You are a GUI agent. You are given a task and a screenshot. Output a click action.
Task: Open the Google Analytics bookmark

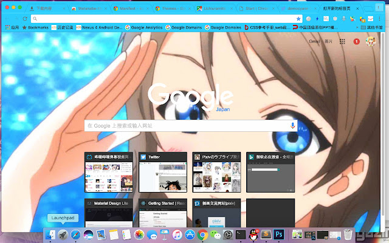[143, 27]
